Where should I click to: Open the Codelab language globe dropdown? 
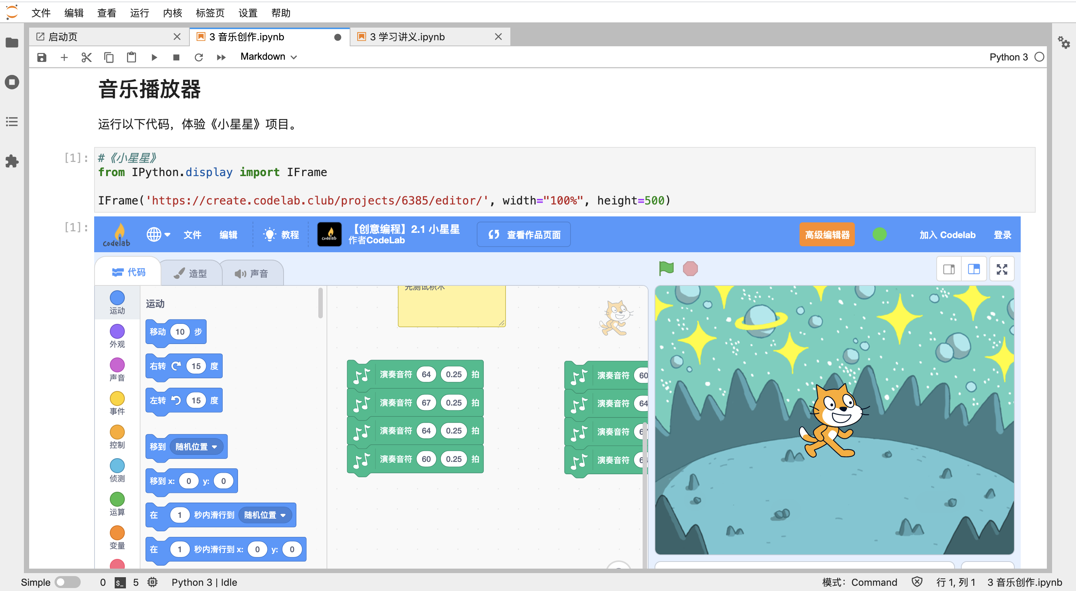158,234
